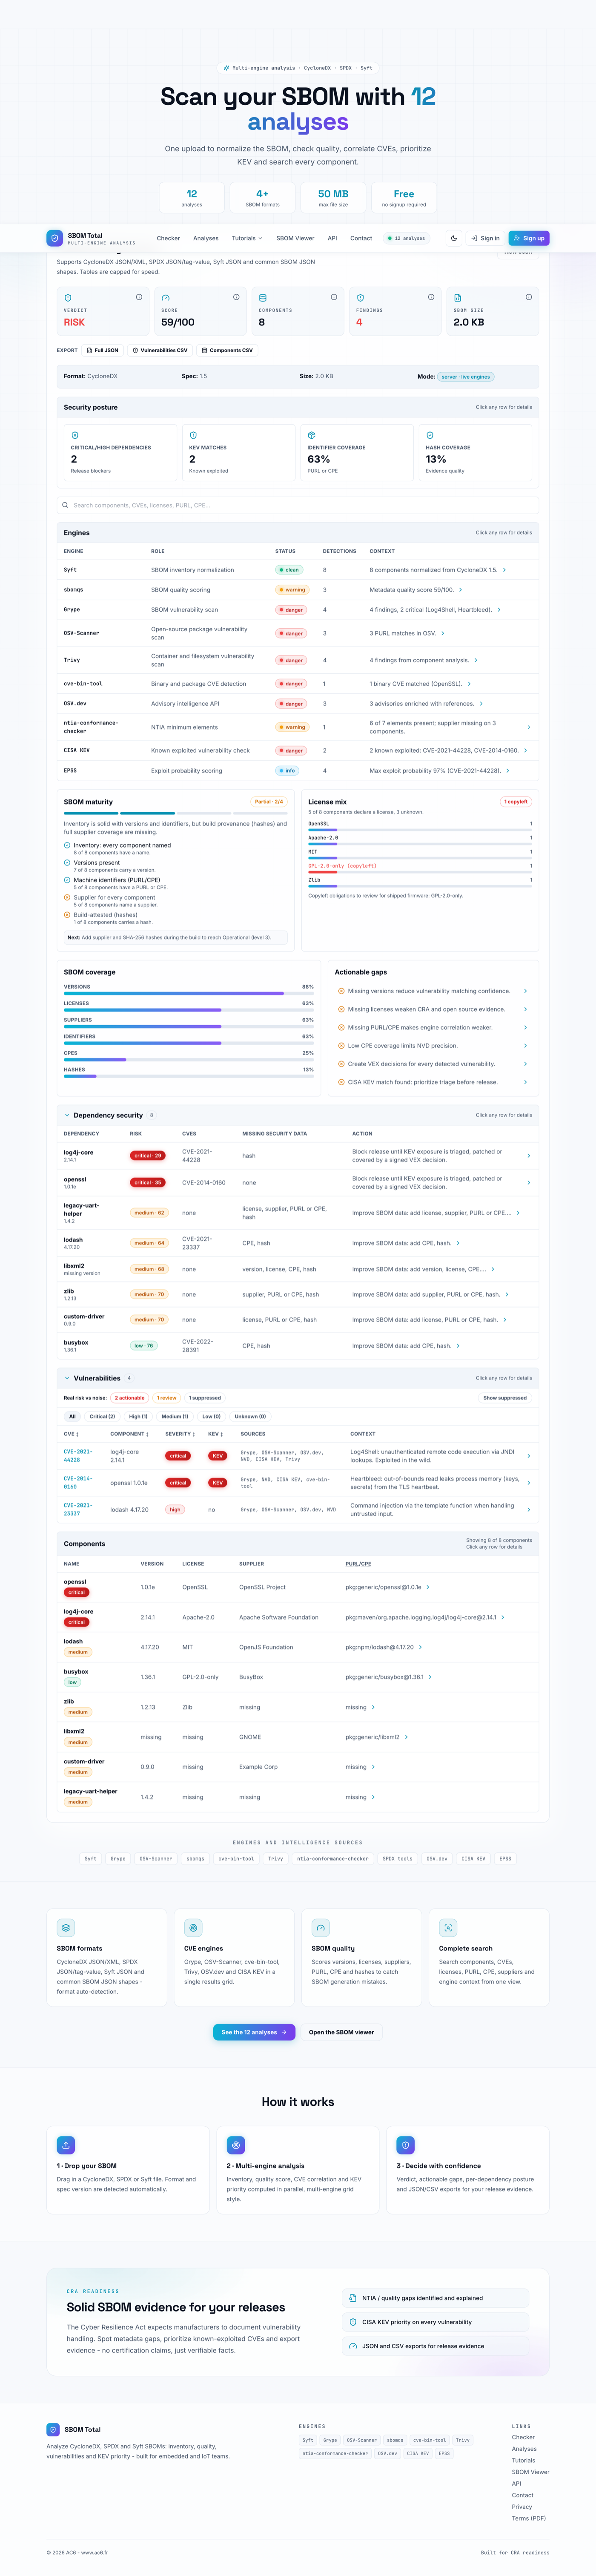Open the SBOM viewer button

[x=341, y=2032]
